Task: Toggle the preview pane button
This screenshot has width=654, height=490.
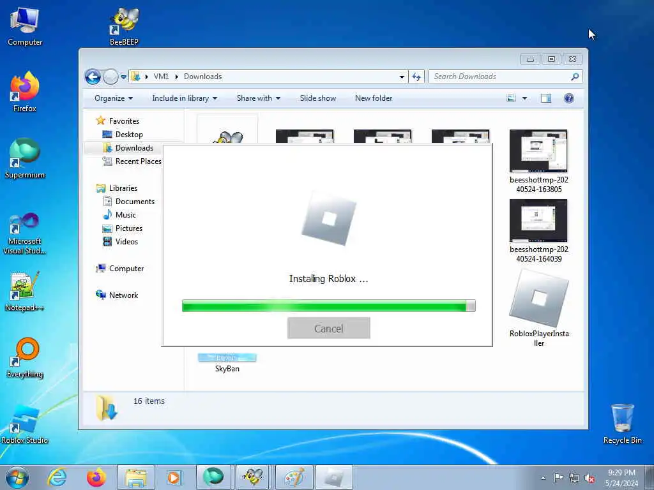Action: pyautogui.click(x=546, y=98)
